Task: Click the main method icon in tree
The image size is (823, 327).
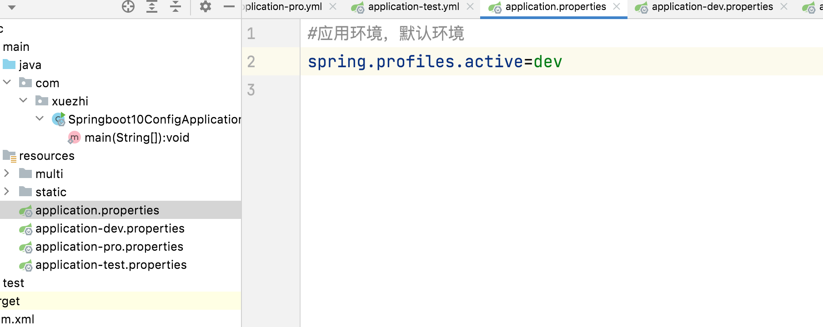Action: (x=74, y=138)
